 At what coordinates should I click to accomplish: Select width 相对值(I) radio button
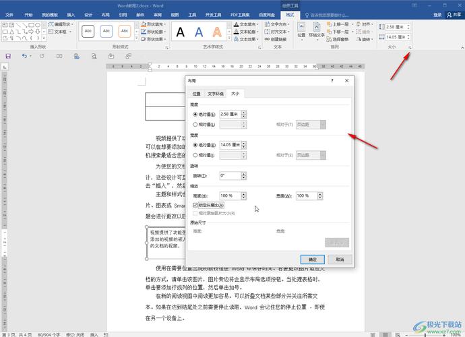coord(195,155)
